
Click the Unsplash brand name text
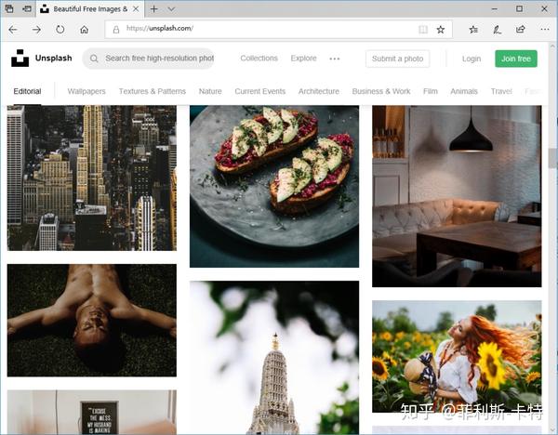pyautogui.click(x=53, y=58)
